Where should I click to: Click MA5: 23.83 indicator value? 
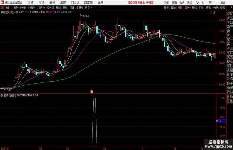[x=25, y=12]
